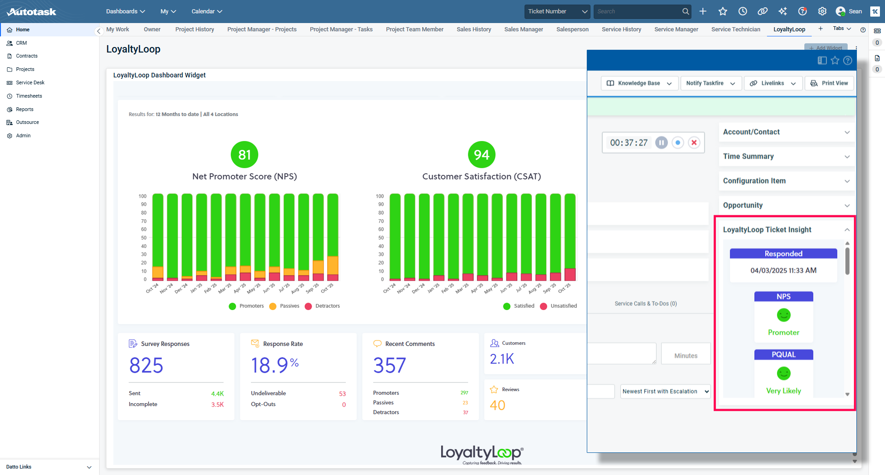885x475 pixels.
Task: Click the Print View button
Action: 829,83
